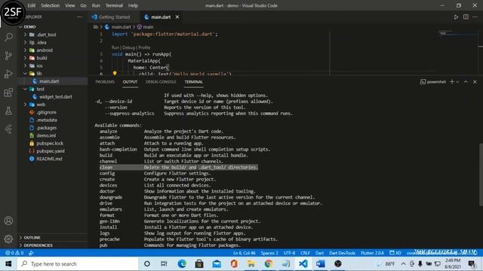Change encoding via UTF-8 status item

click(289, 253)
